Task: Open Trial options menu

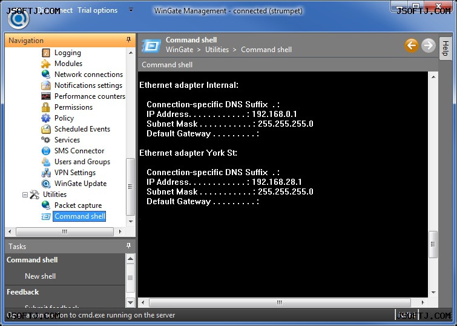Action: point(97,10)
